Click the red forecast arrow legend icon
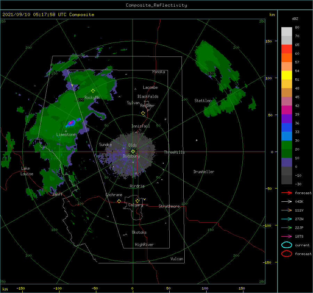This screenshot has width=313, height=293. pyautogui.click(x=287, y=193)
